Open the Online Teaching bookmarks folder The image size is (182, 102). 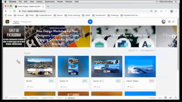[x=72, y=15]
